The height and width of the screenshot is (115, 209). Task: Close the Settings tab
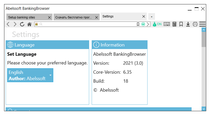click(143, 16)
